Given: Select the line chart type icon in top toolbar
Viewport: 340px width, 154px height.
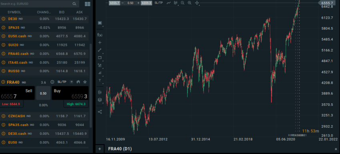Looking at the screenshot, I should point(169,3).
